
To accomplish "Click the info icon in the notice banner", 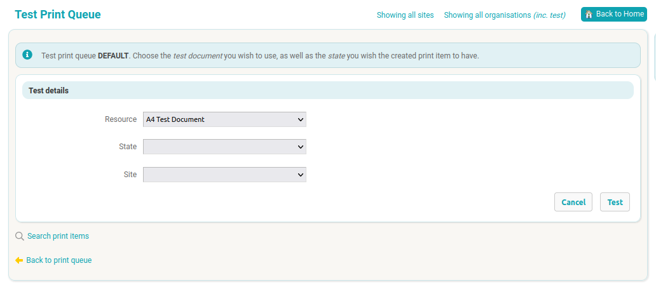I will (x=27, y=55).
